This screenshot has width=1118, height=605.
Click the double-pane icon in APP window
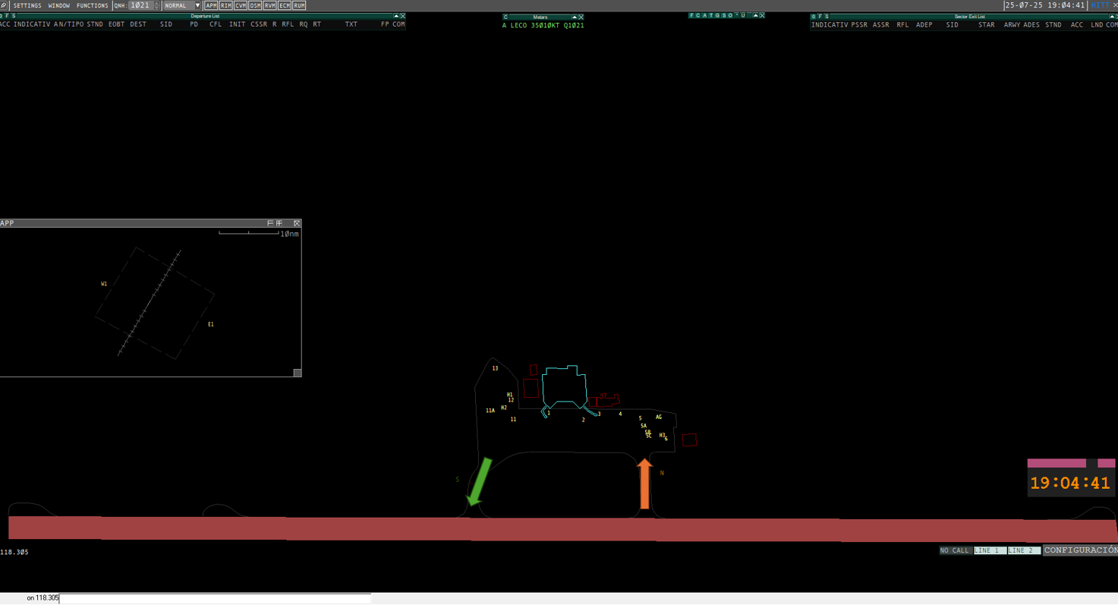[x=279, y=223]
